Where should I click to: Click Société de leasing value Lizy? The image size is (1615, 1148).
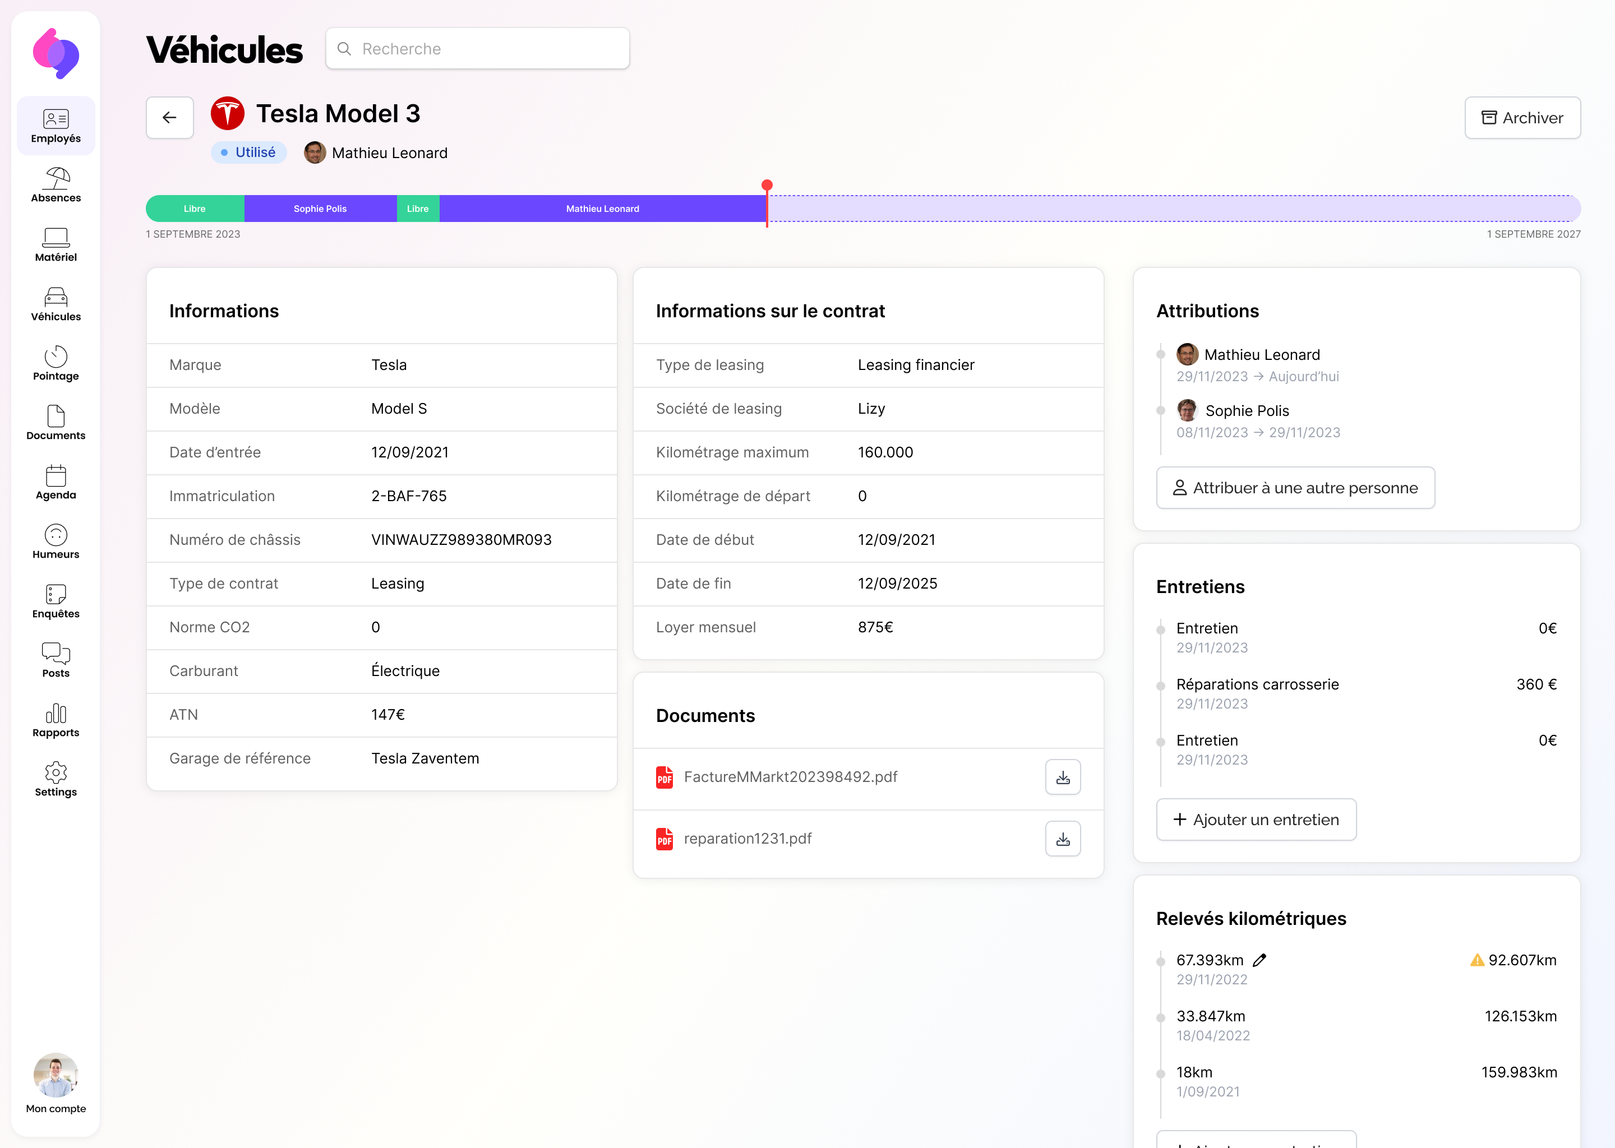pos(871,409)
